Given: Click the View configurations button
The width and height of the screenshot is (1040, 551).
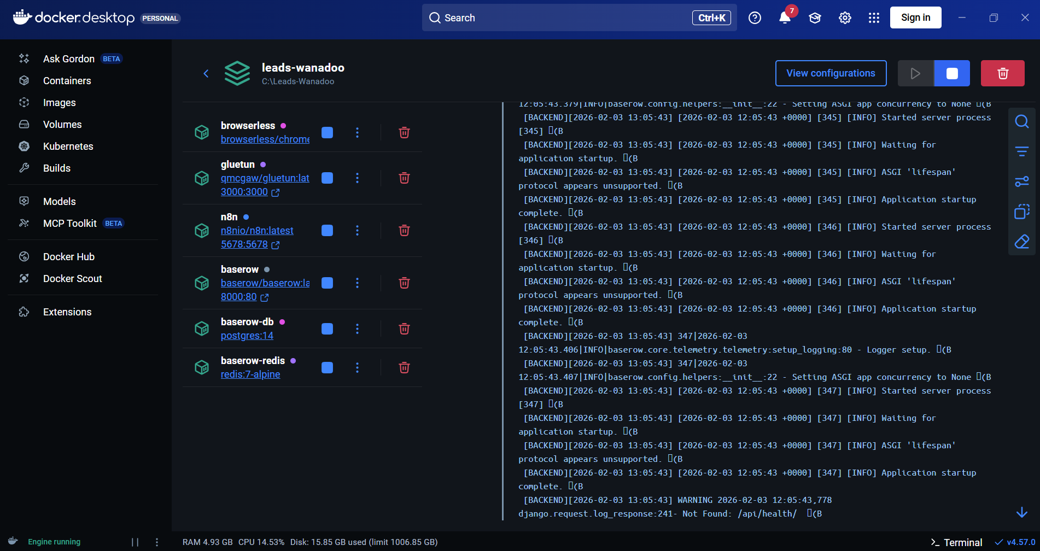Looking at the screenshot, I should [831, 73].
